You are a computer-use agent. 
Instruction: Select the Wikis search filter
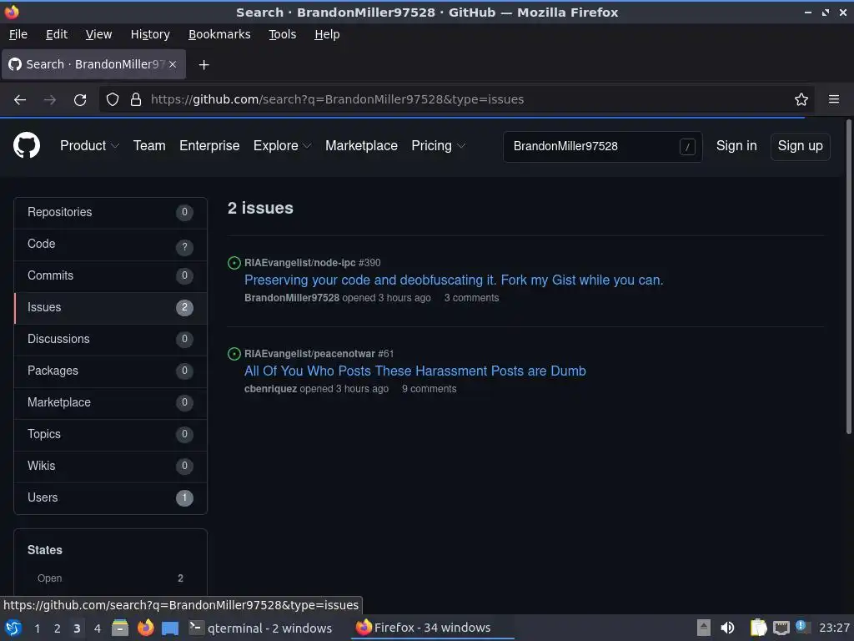pos(111,466)
